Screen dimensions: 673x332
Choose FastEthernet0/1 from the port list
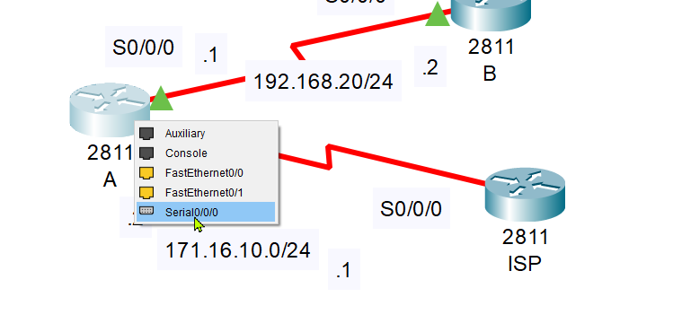[x=206, y=192]
